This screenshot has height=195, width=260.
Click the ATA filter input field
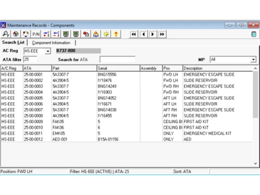pos(30,59)
